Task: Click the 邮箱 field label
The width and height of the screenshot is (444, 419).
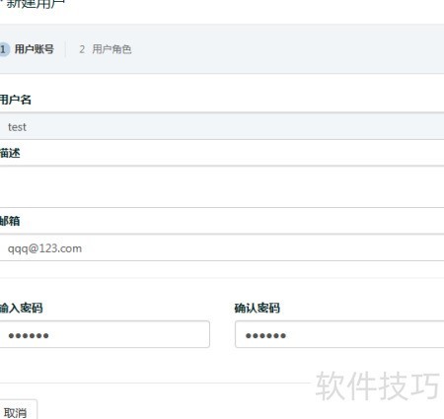Action: pyautogui.click(x=10, y=221)
